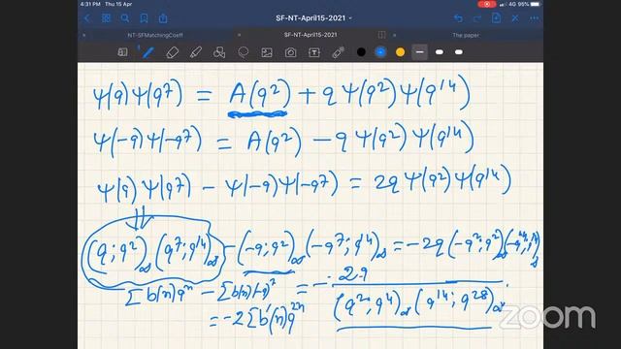This screenshot has height=349, width=621.
Task: Close The paper tab
Action: coord(395,35)
